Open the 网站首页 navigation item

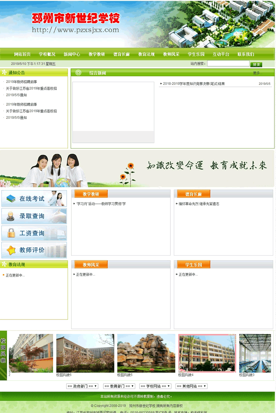coord(22,54)
